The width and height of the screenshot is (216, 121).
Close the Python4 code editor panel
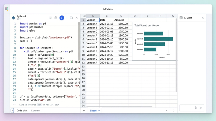click(x=77, y=18)
